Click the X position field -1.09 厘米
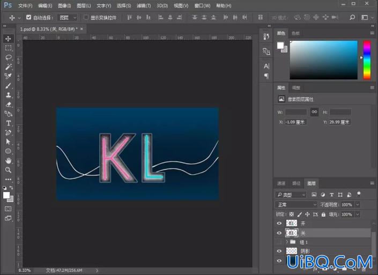 pos(295,122)
